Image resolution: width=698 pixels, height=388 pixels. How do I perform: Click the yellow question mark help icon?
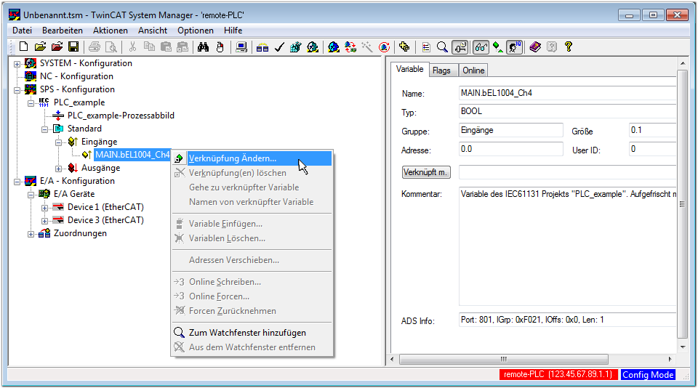point(569,47)
